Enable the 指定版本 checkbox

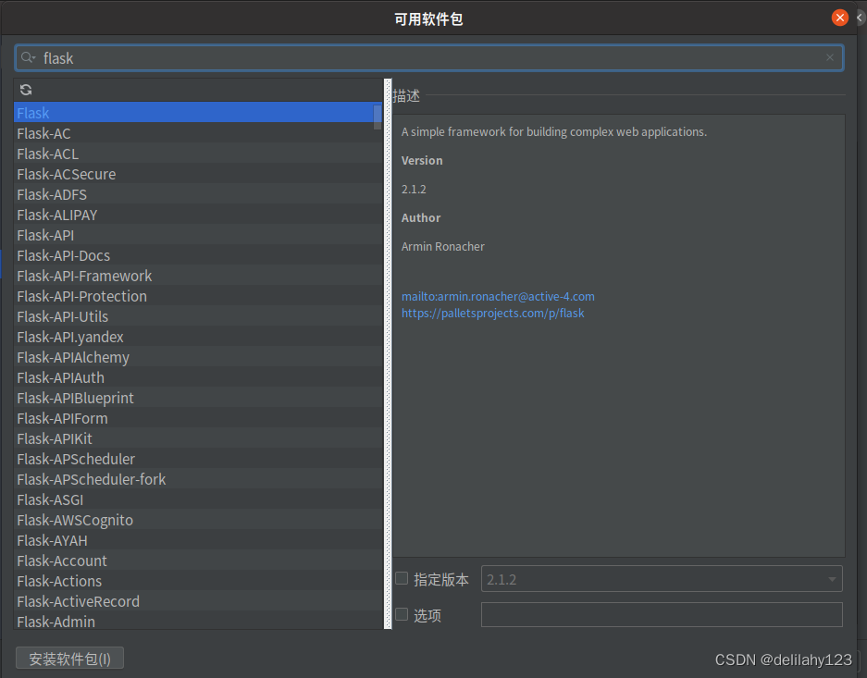coord(402,578)
